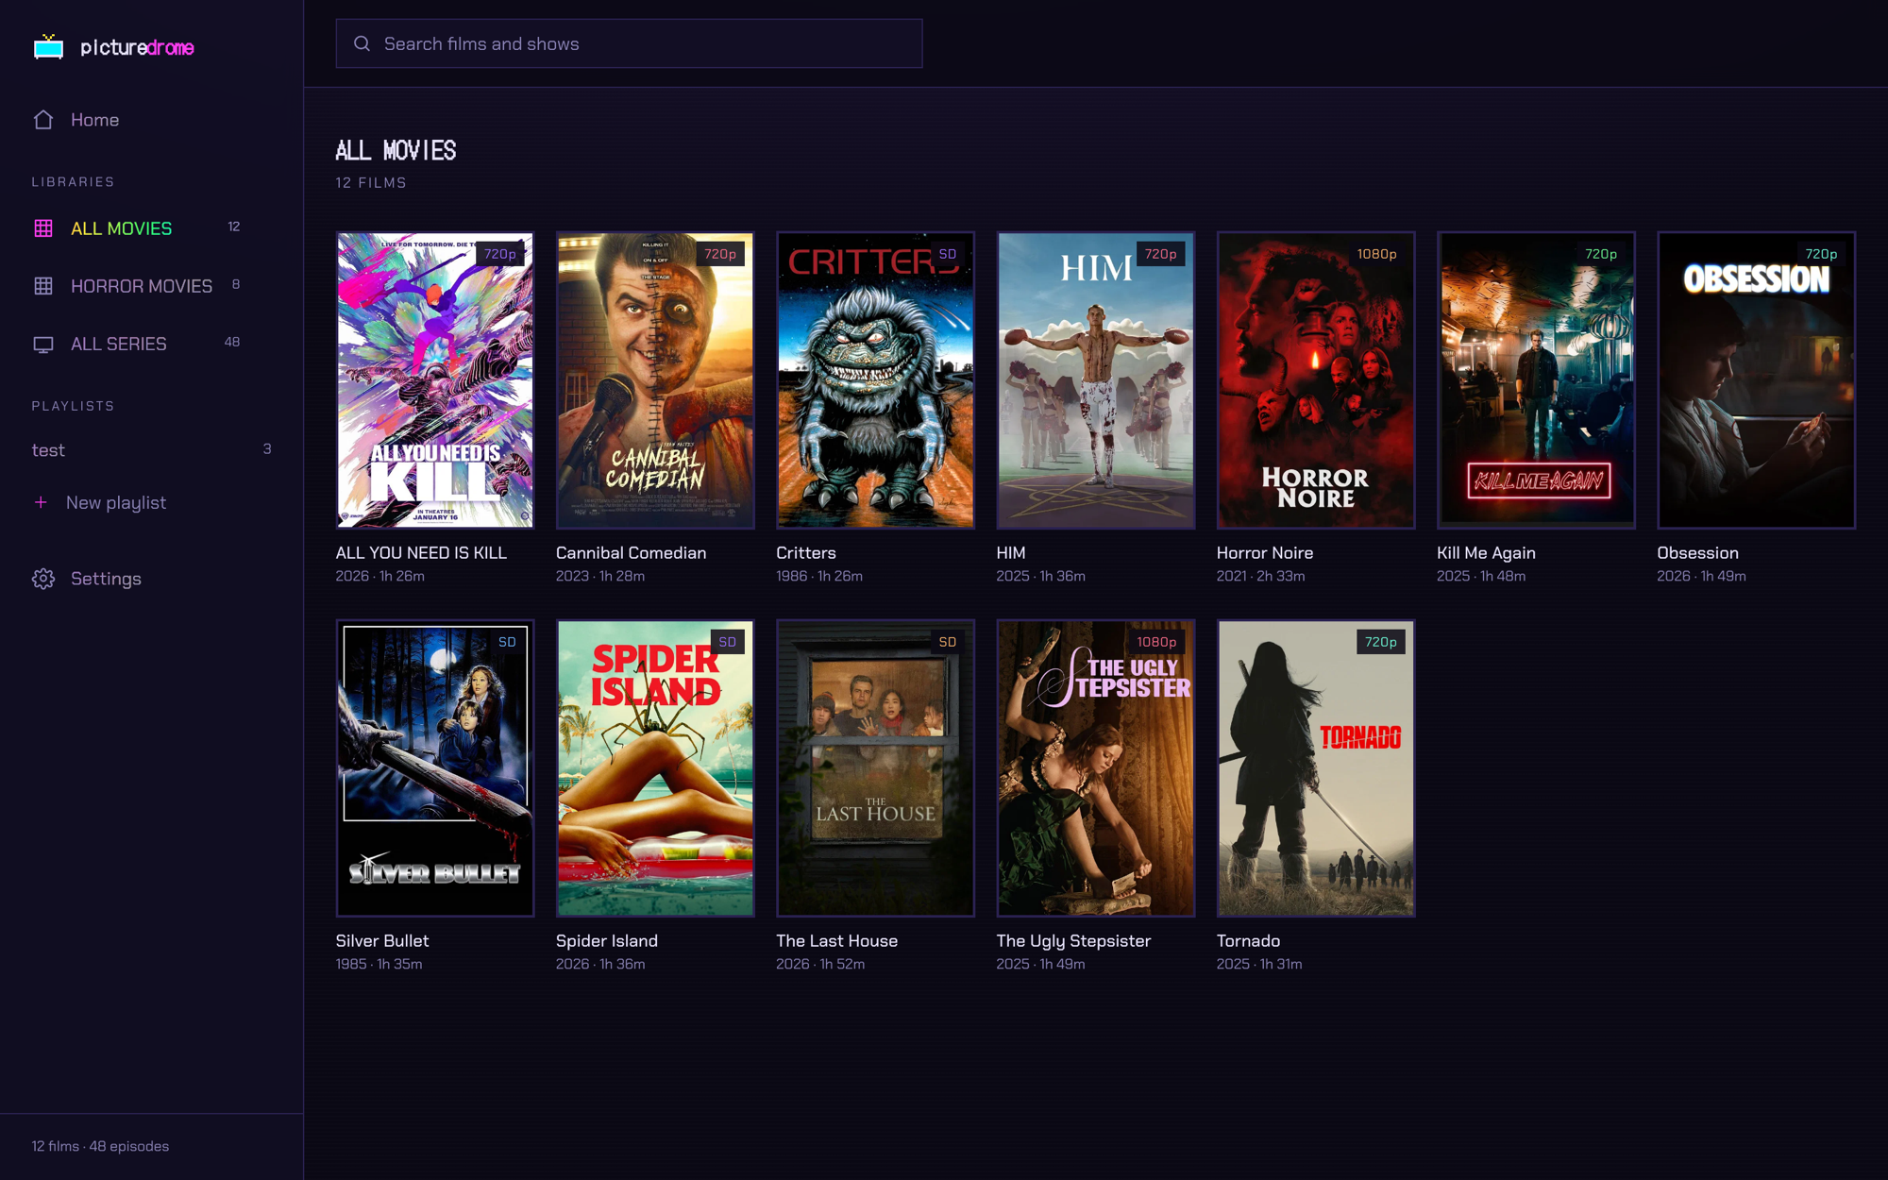1888x1180 pixels.
Task: Select the All Movies grid icon
Action: click(x=43, y=228)
